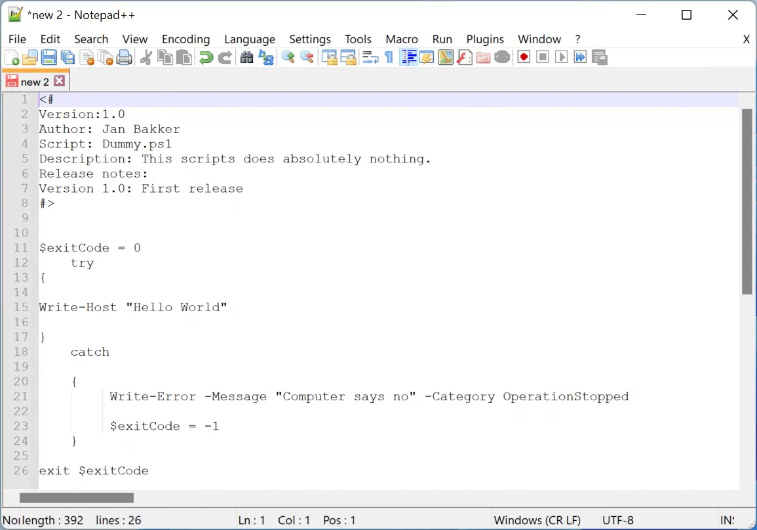Open the File menu
Image resolution: width=757 pixels, height=530 pixels.
(x=18, y=39)
